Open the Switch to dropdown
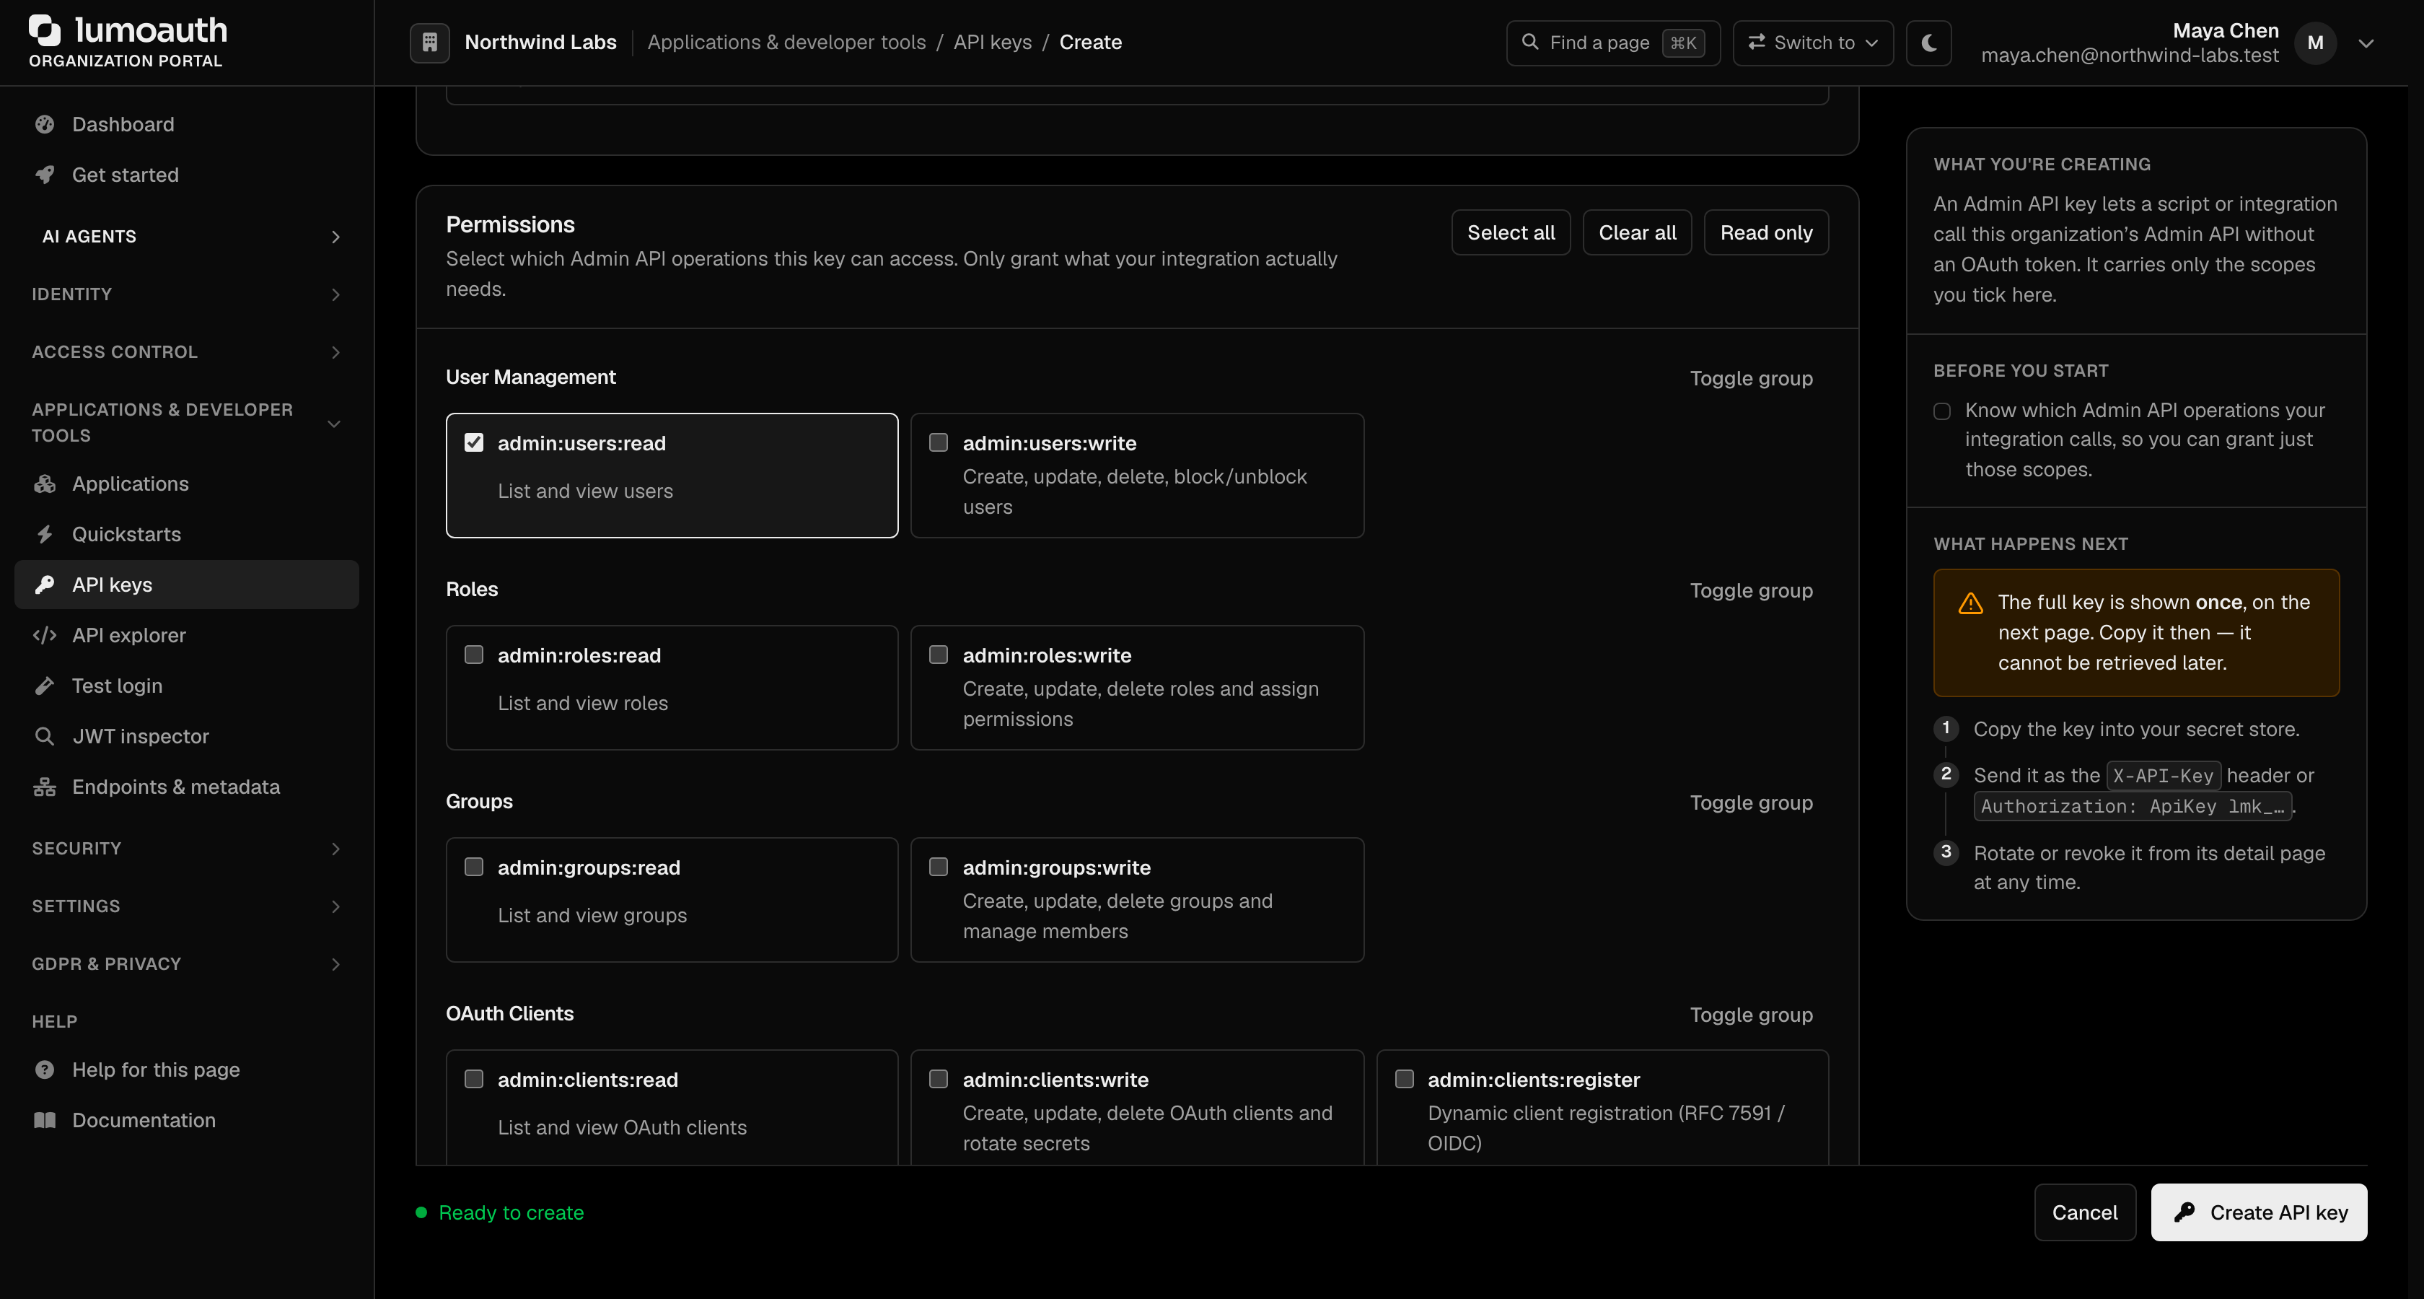The height and width of the screenshot is (1299, 2424). (1812, 43)
